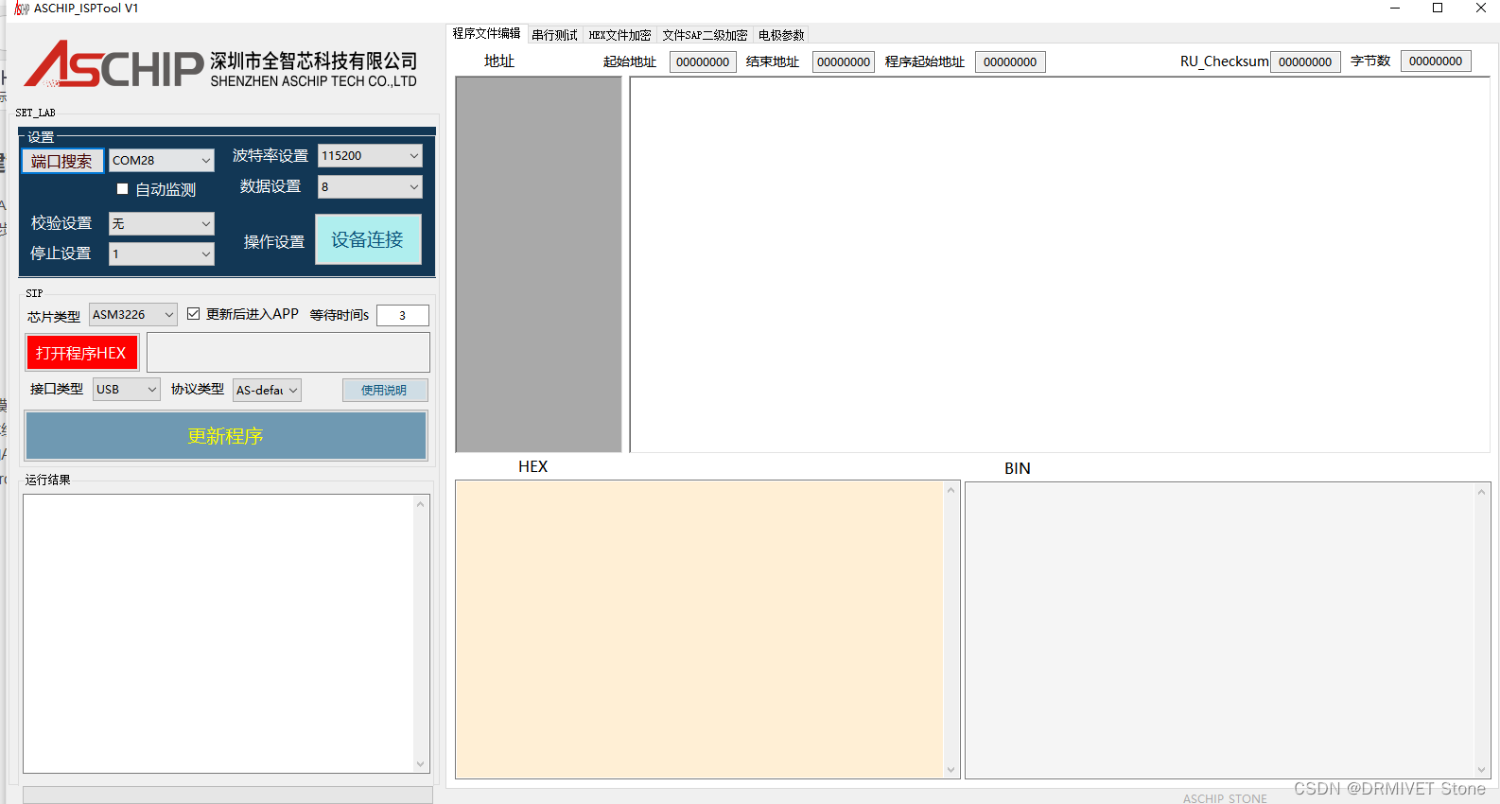
Task: Click the 字节数 byte count field
Action: tap(1436, 61)
